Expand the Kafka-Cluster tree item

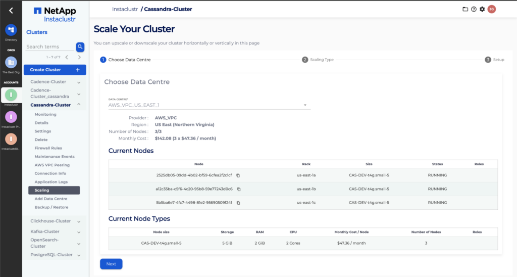pyautogui.click(x=79, y=232)
